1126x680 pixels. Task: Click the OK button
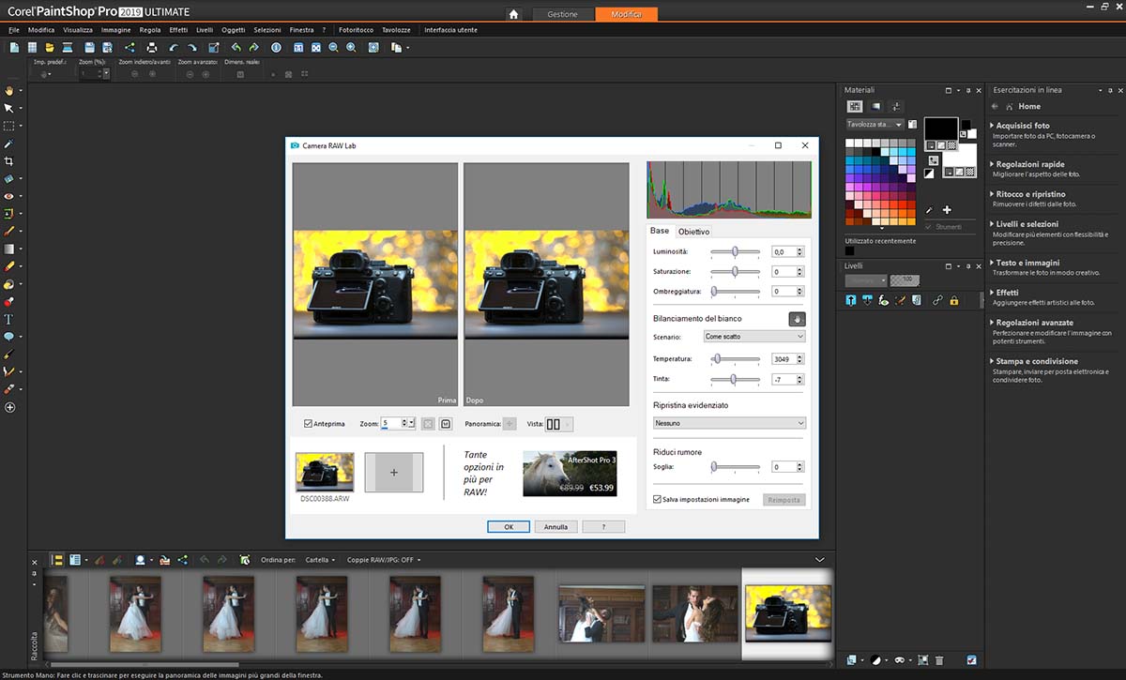point(509,527)
